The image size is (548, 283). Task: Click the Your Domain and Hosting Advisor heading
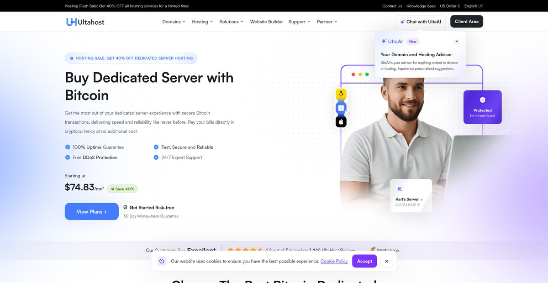pyautogui.click(x=416, y=54)
